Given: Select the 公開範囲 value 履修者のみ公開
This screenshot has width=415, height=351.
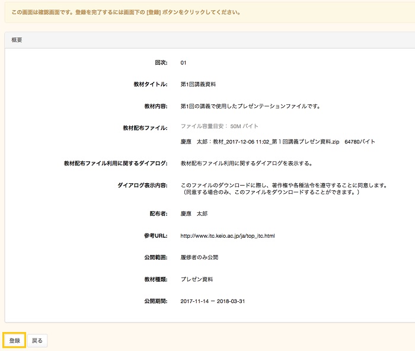Looking at the screenshot, I should (x=199, y=258).
